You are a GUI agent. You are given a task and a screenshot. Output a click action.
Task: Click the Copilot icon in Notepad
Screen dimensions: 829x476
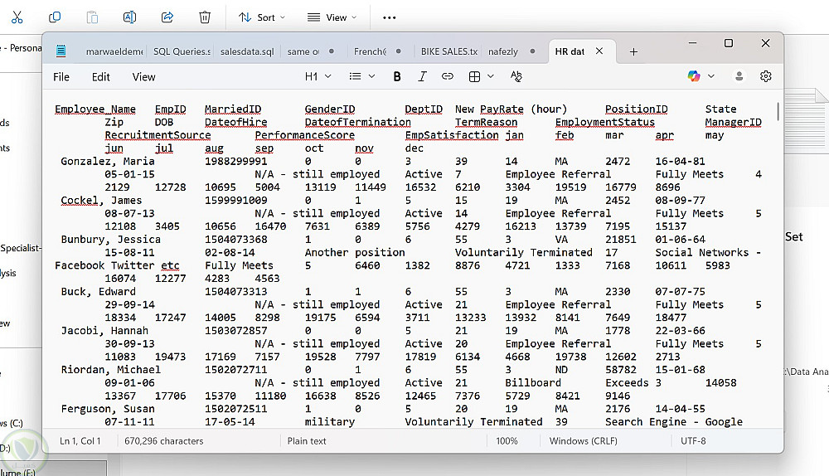pyautogui.click(x=694, y=76)
